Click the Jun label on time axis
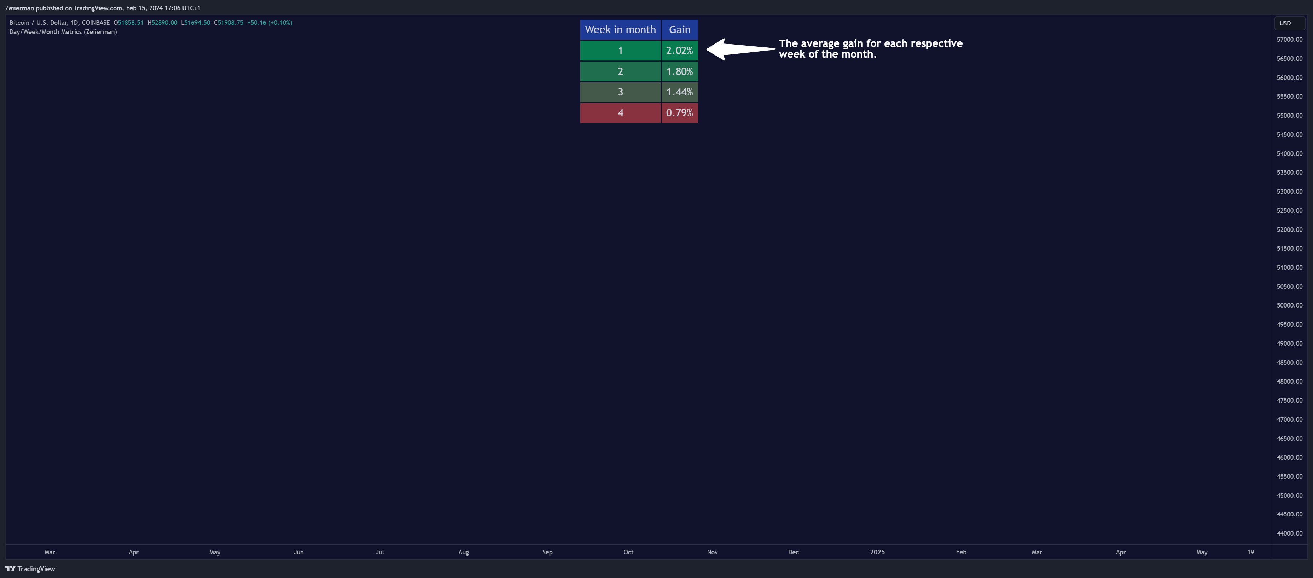1313x578 pixels. 299,552
